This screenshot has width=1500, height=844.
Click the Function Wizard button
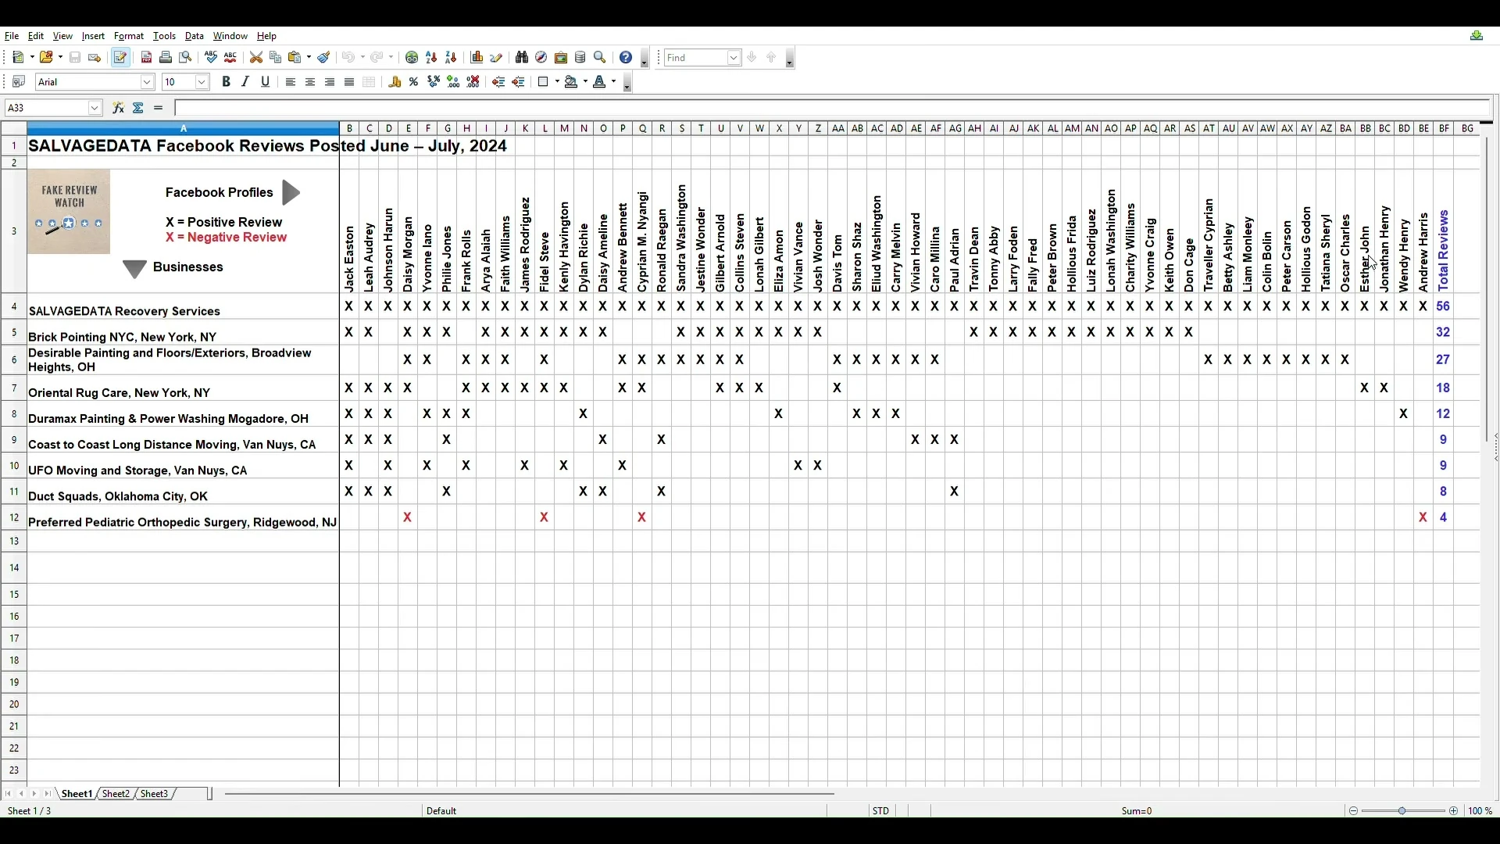(119, 109)
